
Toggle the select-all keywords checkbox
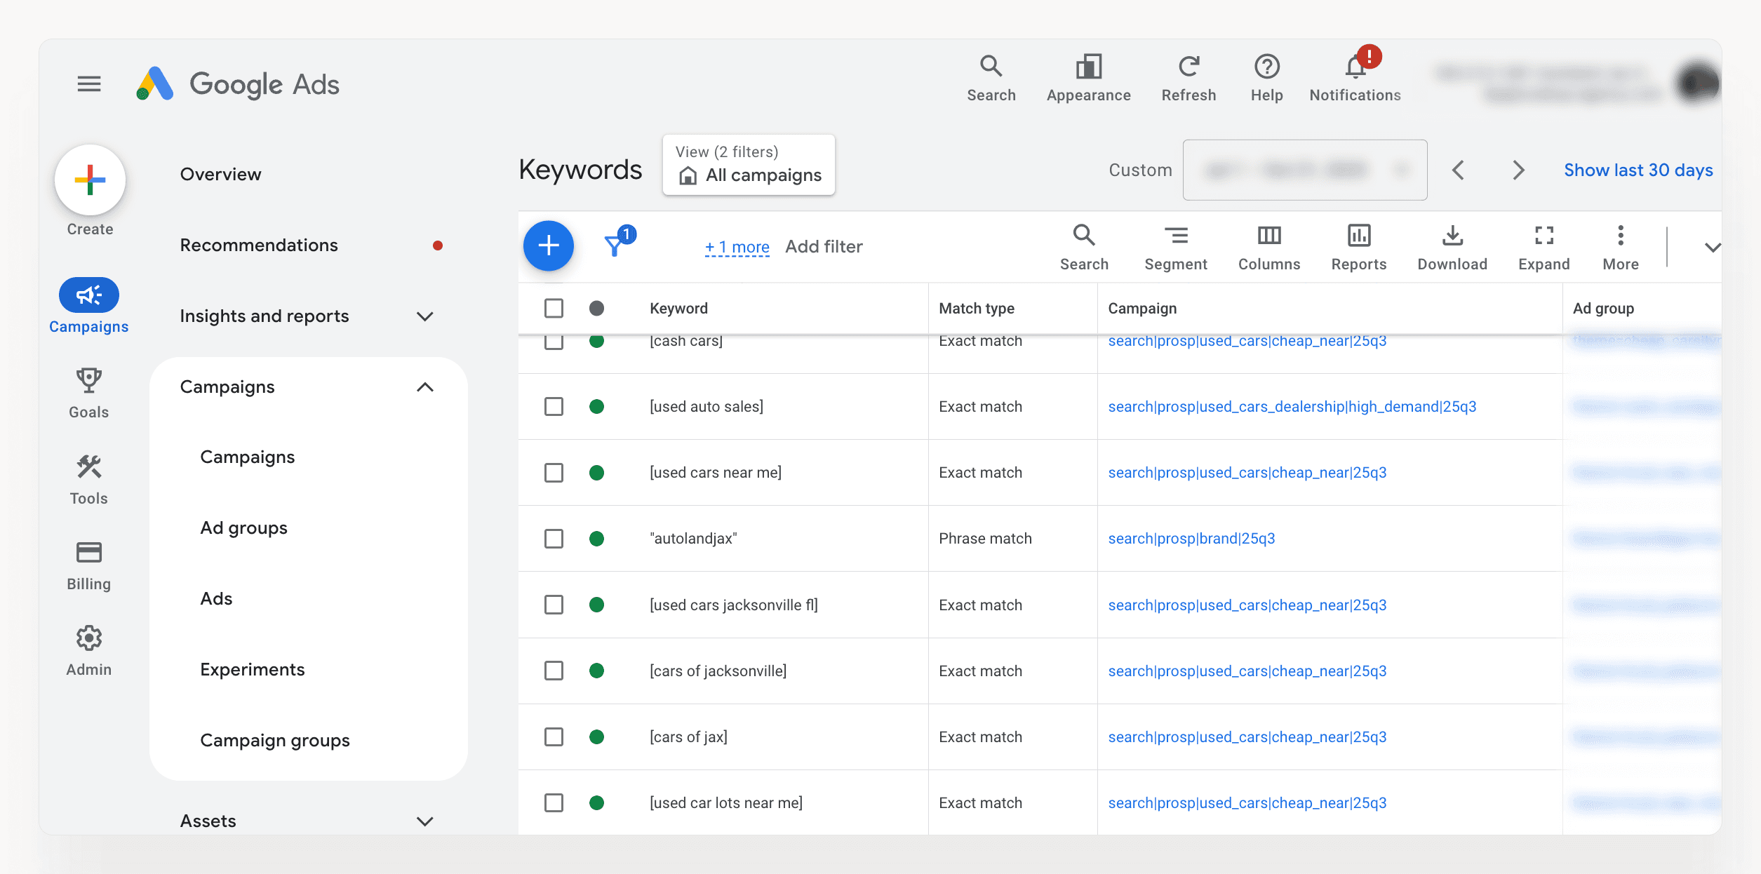(x=554, y=308)
